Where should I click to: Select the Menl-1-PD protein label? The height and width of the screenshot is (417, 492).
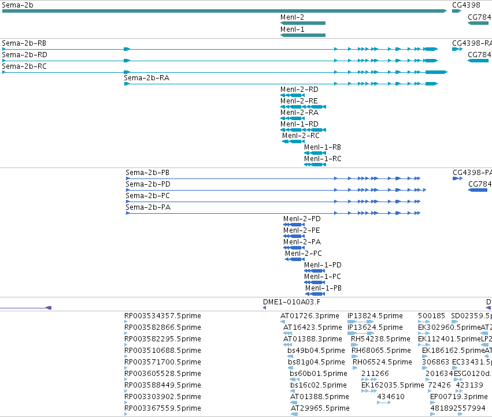point(323,265)
